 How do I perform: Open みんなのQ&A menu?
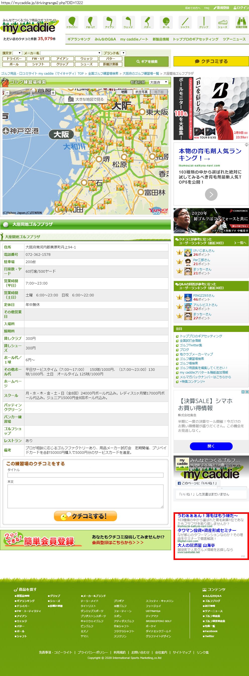tap(105, 39)
